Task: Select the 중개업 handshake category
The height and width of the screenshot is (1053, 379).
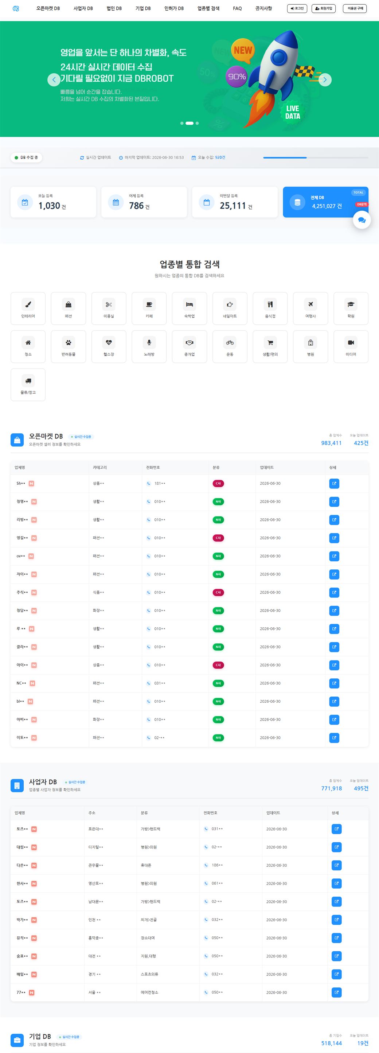Action: [189, 346]
